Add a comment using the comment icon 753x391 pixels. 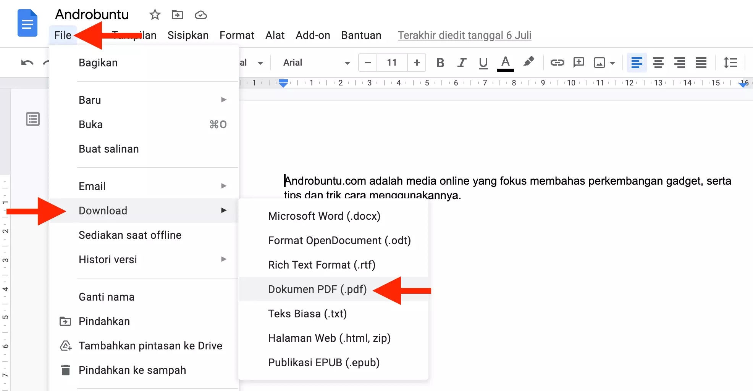(578, 63)
